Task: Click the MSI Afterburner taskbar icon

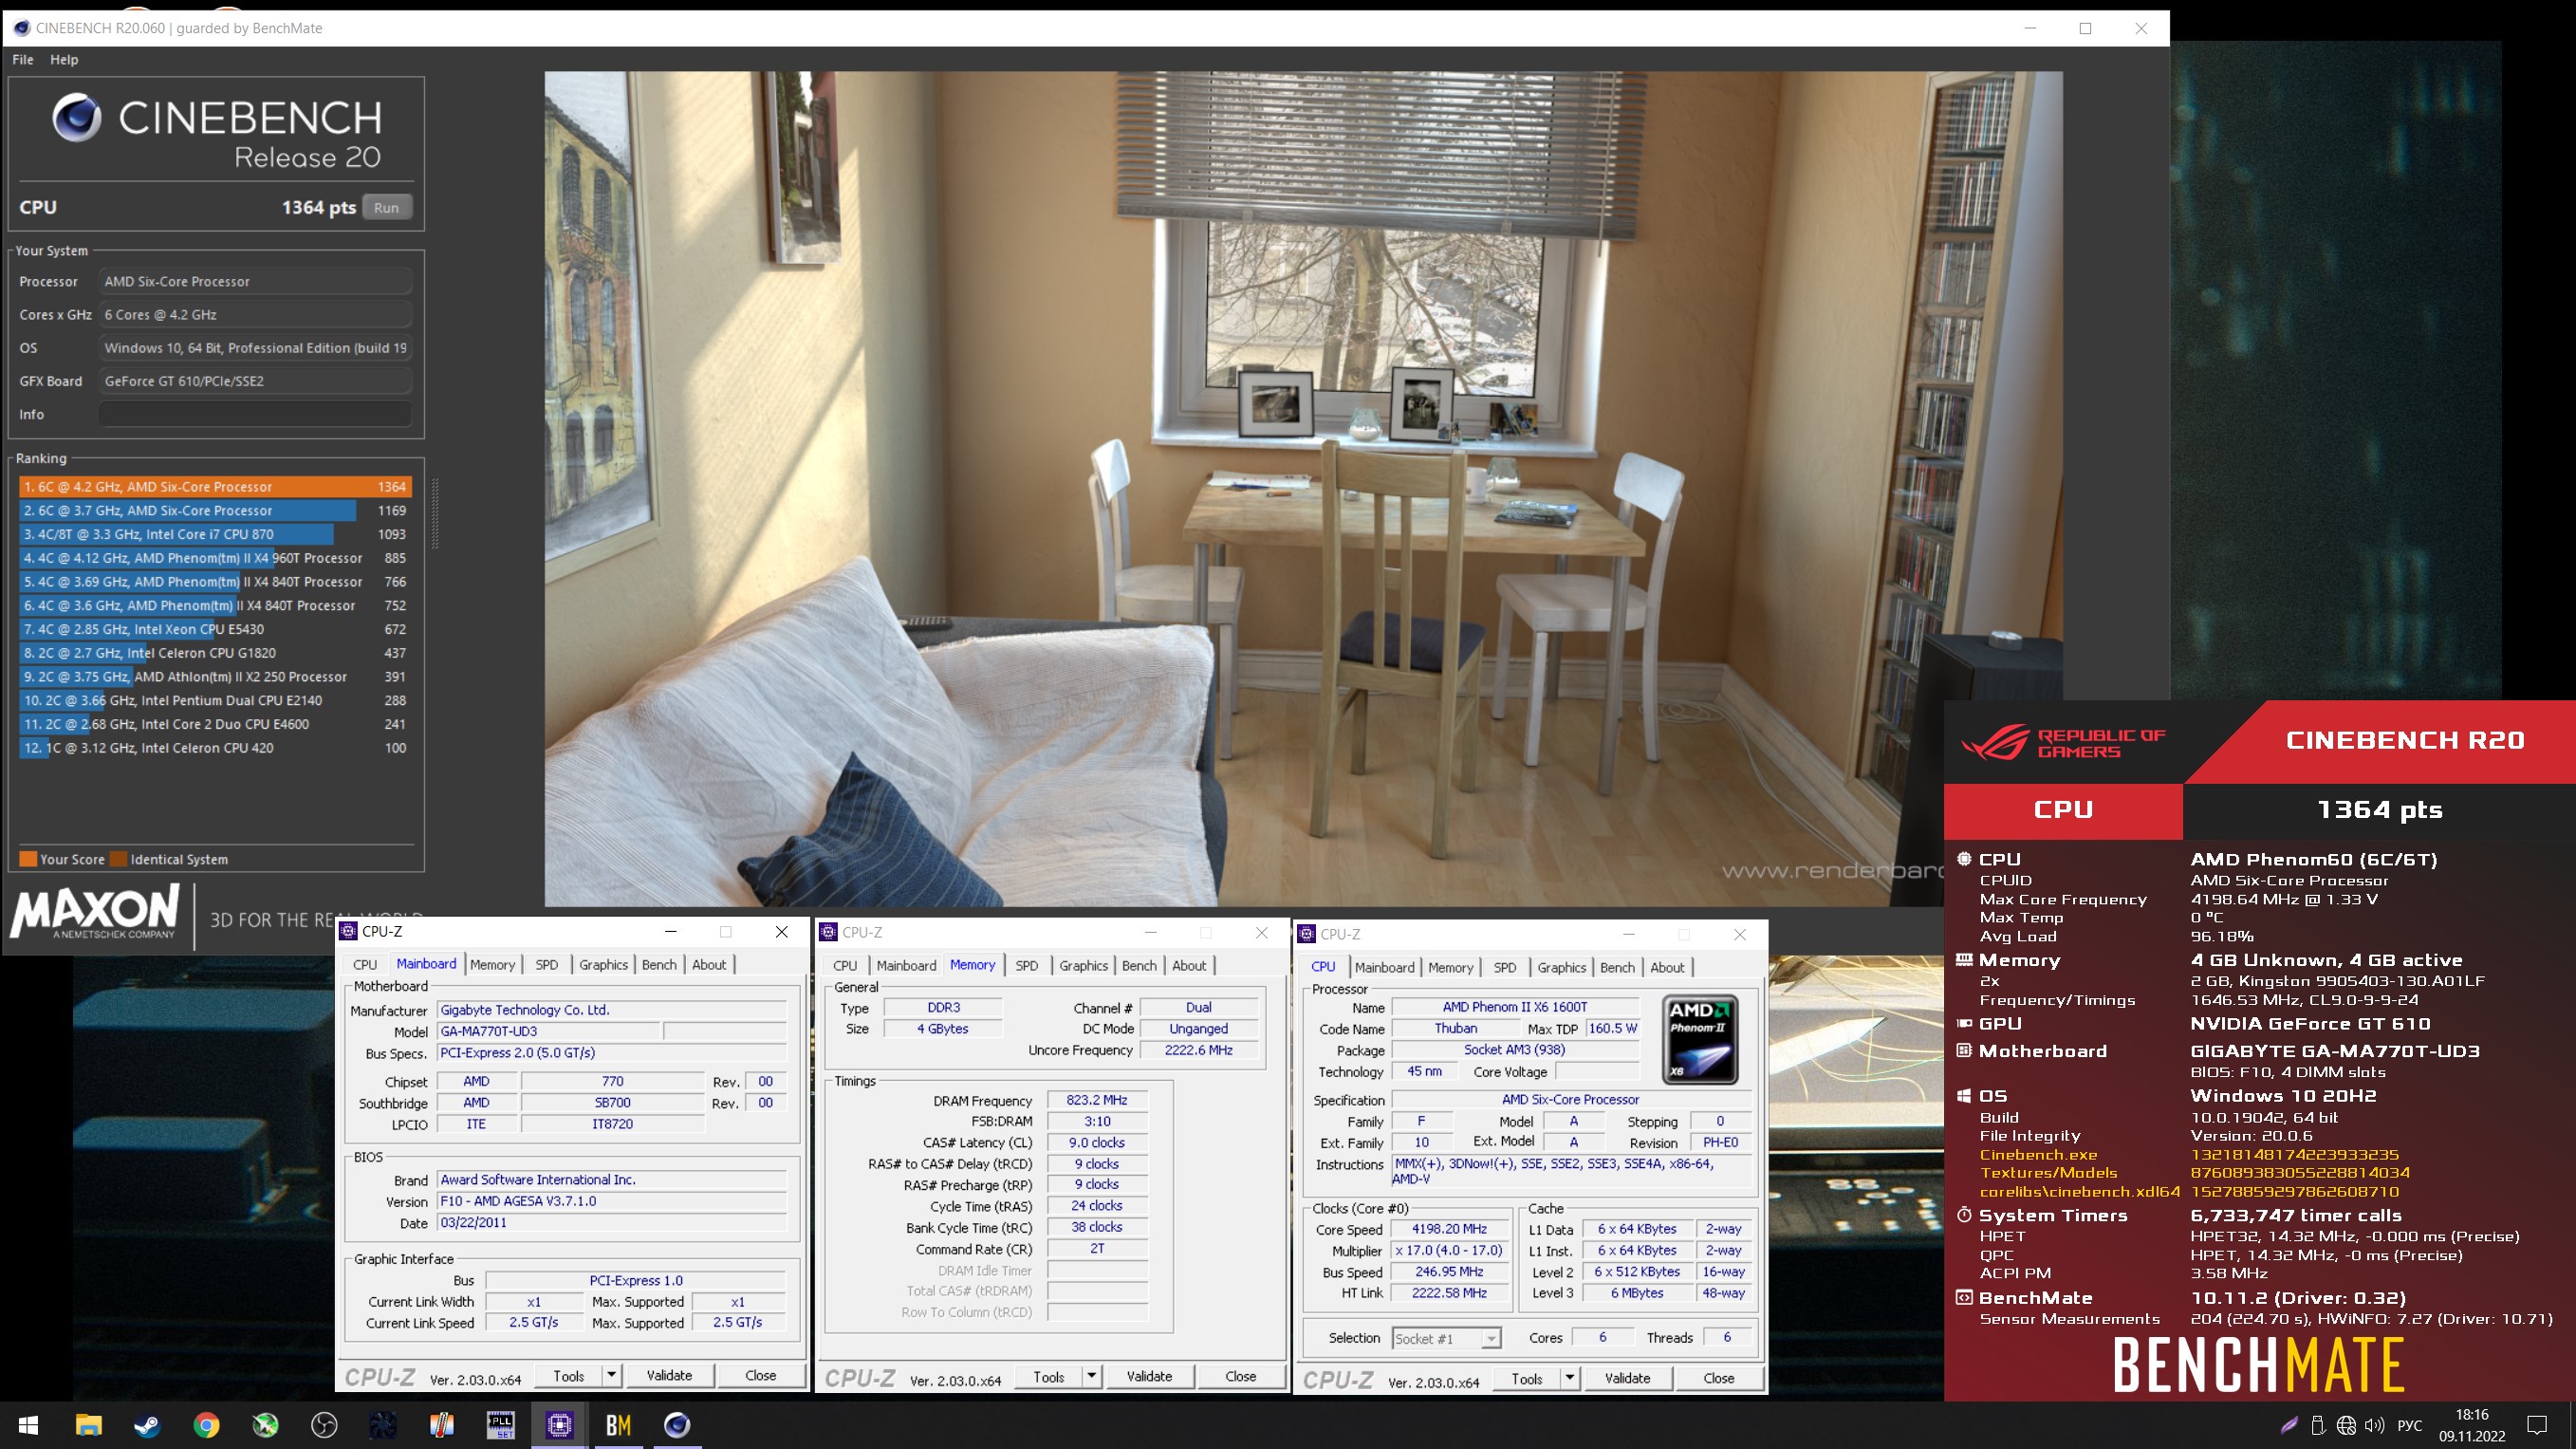Action: click(265, 1425)
